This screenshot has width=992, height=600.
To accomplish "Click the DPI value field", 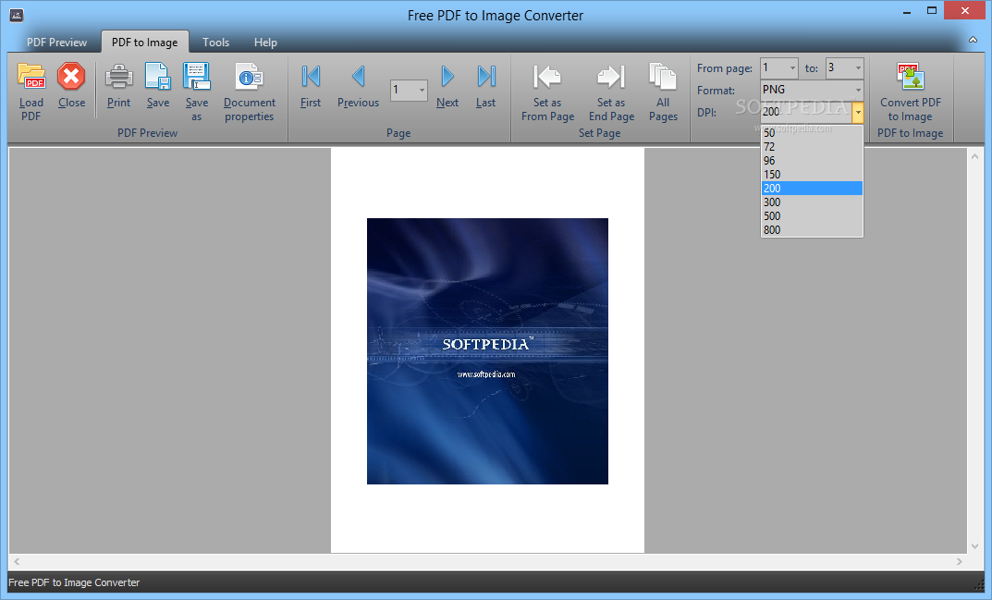I will (x=806, y=112).
